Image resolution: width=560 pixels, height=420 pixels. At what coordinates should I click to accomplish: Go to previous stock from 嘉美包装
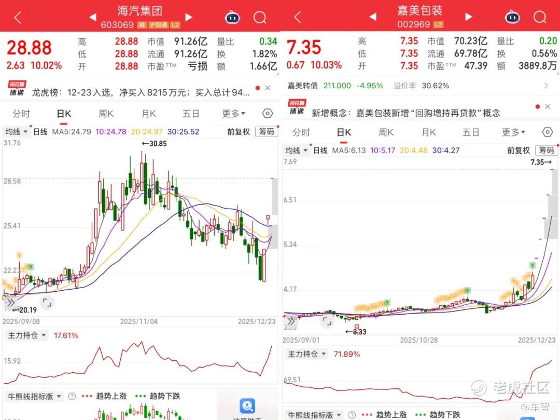373,17
